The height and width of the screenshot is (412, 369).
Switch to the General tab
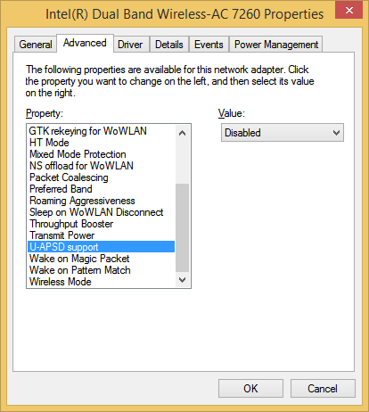coord(36,45)
